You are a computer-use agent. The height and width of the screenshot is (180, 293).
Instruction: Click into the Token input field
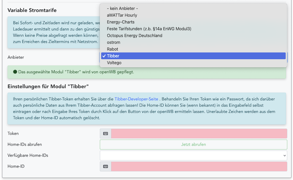(x=199, y=133)
